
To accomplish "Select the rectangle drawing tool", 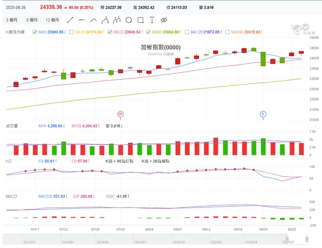I will coord(141,20).
